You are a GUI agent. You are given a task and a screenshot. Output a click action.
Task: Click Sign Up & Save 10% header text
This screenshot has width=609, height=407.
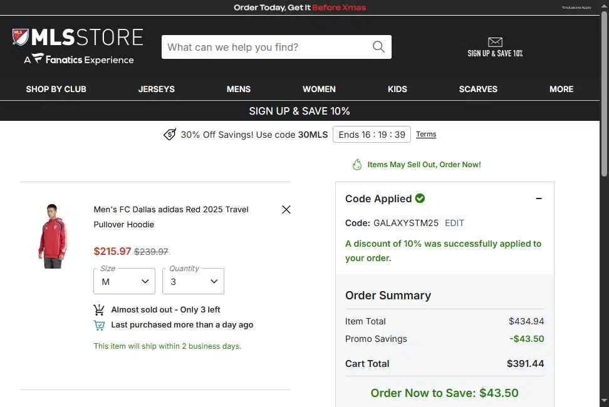(495, 54)
